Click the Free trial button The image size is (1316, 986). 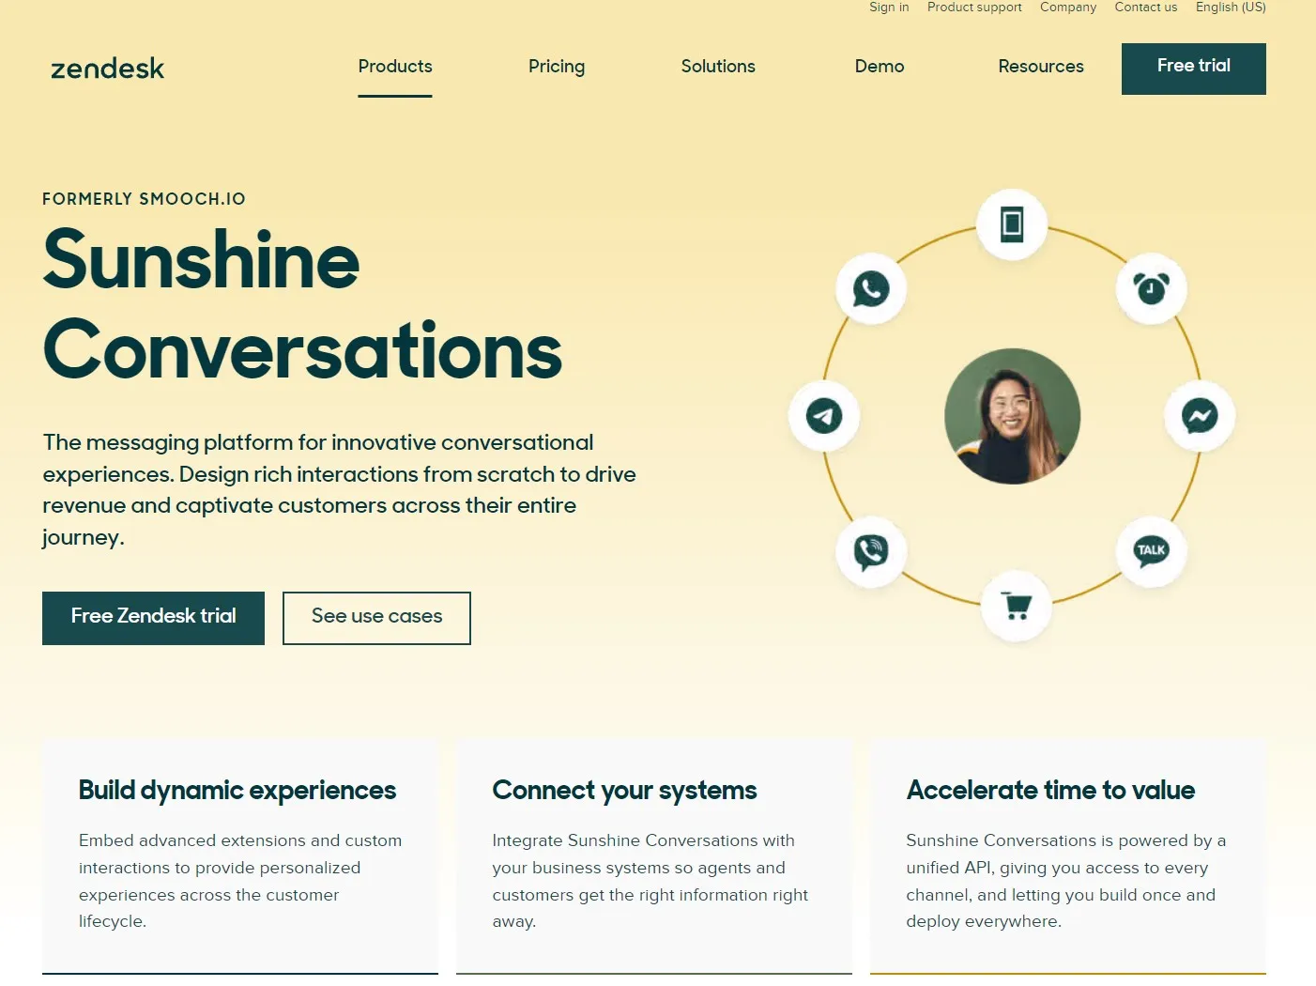1194,69
